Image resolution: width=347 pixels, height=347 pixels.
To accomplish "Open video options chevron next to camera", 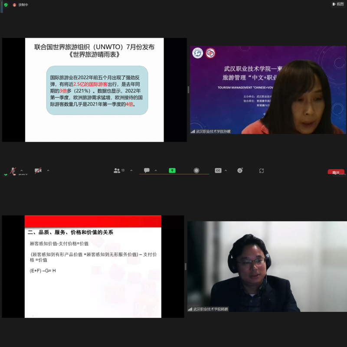I will [x=48, y=170].
